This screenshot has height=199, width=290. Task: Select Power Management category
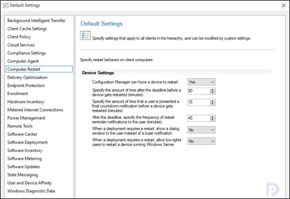26,118
